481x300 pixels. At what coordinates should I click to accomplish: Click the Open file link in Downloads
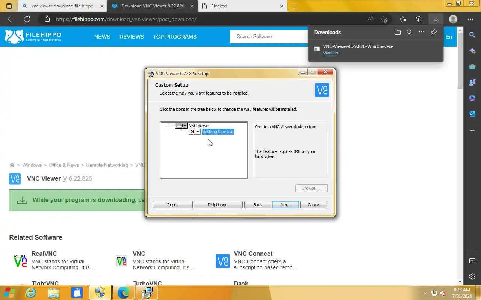tap(331, 52)
